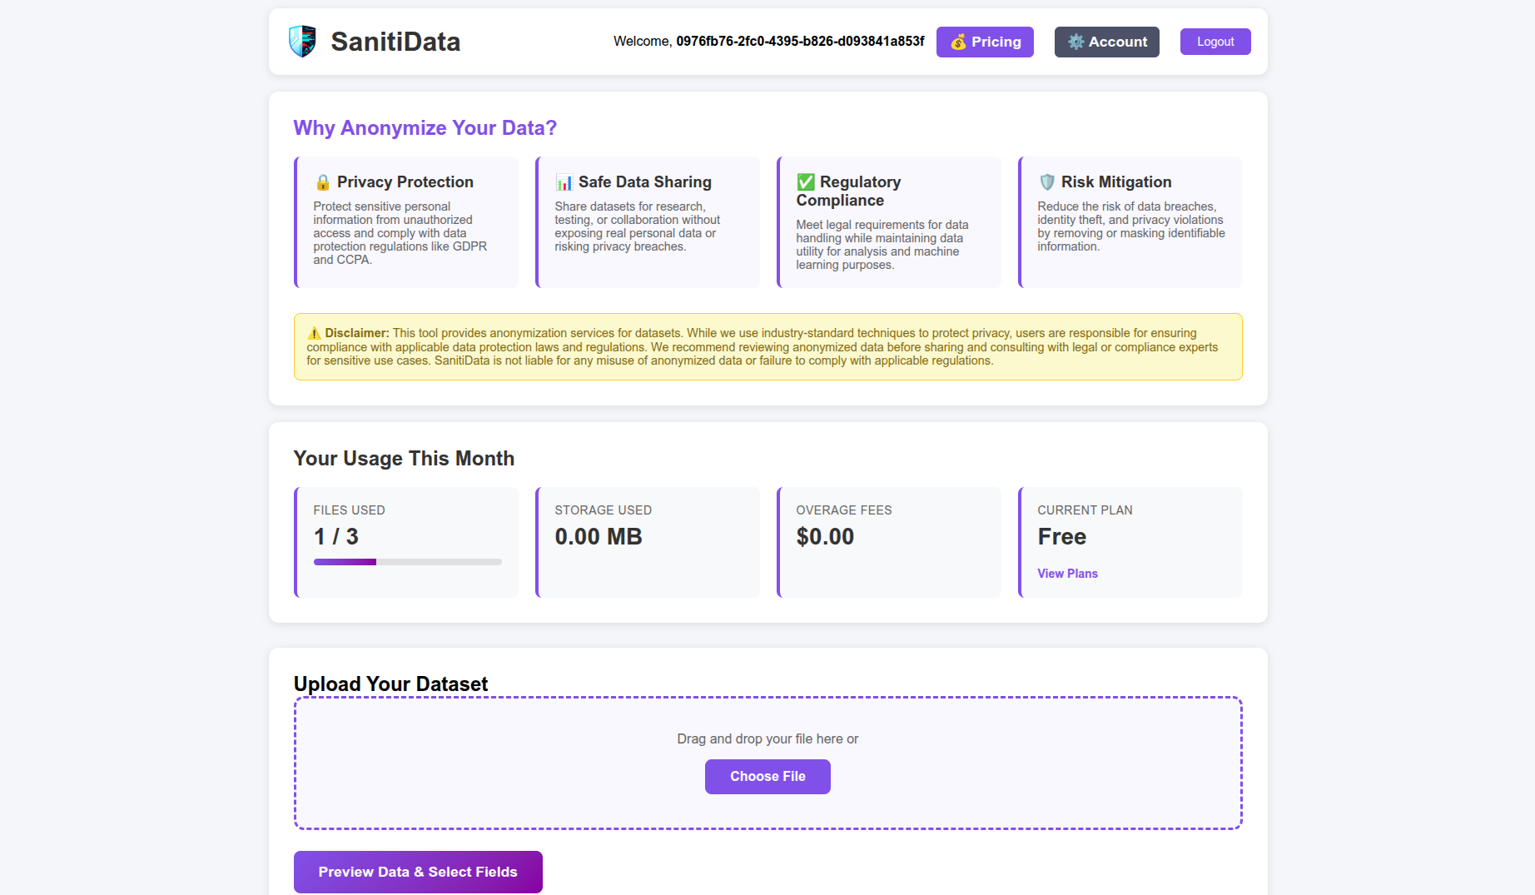The image size is (1535, 895).
Task: Click the money bag icon inside the Pricing button
Action: tap(959, 42)
